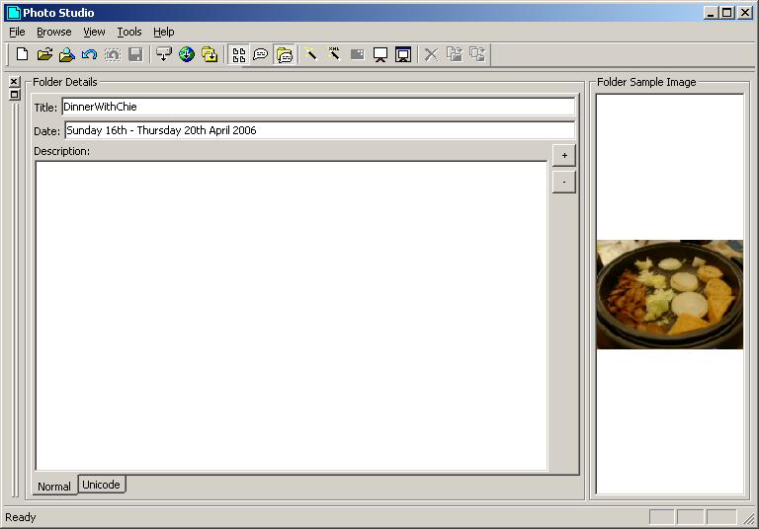The height and width of the screenshot is (529, 759).
Task: Click inside the Description text area
Action: click(292, 315)
